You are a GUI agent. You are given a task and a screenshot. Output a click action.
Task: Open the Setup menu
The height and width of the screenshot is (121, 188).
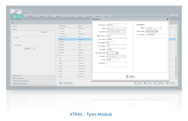coord(80,16)
